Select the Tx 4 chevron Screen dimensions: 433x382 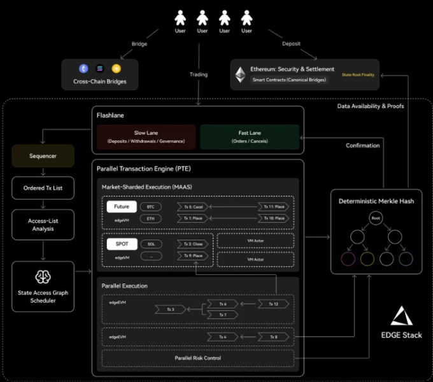coord(223,337)
